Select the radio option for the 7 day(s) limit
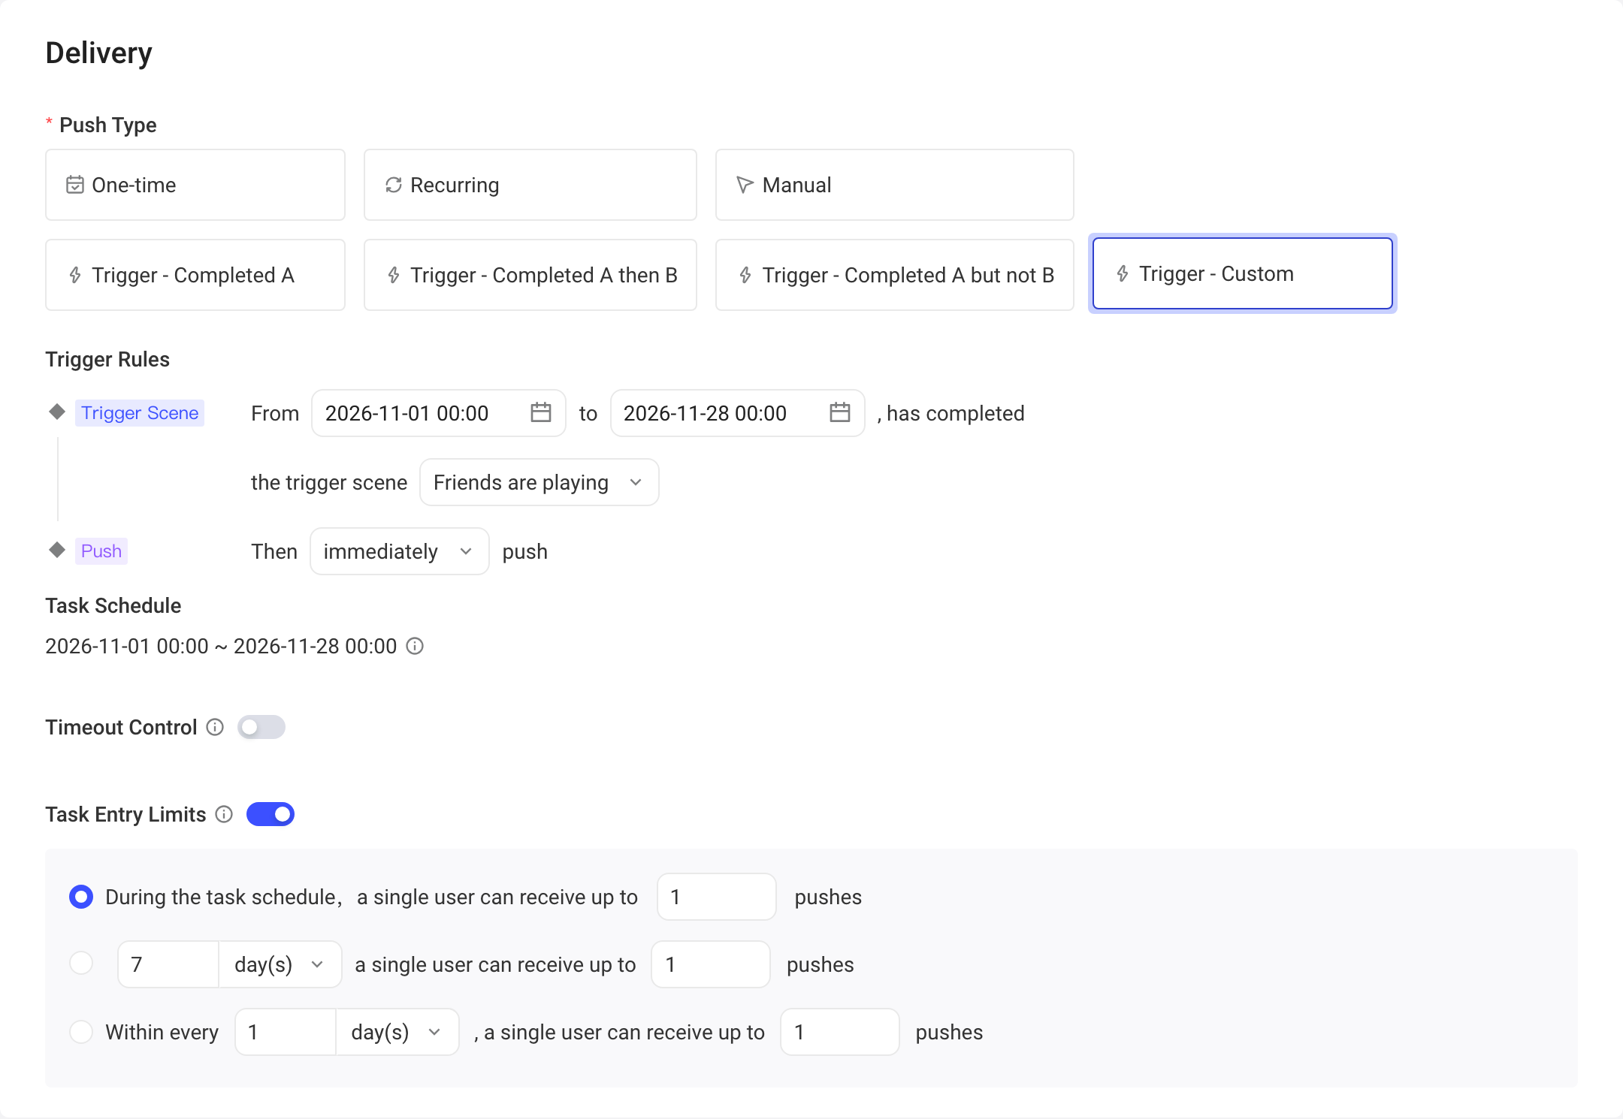This screenshot has width=1623, height=1119. click(81, 963)
